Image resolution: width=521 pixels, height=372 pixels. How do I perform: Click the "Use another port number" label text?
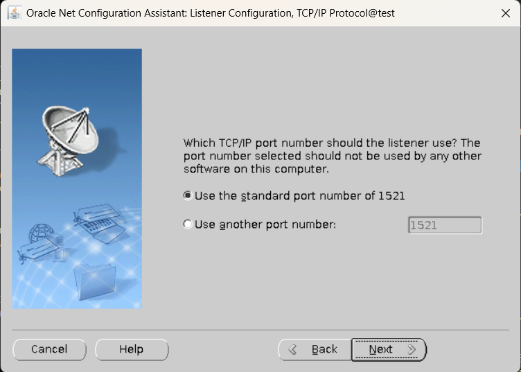265,224
